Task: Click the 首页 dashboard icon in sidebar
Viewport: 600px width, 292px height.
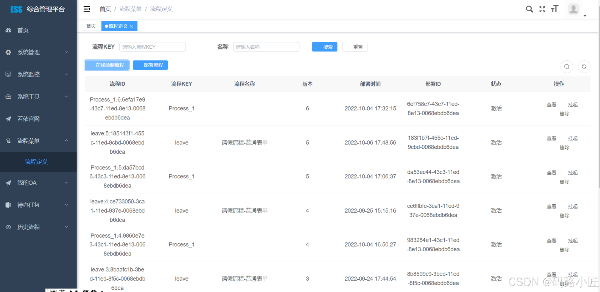Action: coord(8,30)
